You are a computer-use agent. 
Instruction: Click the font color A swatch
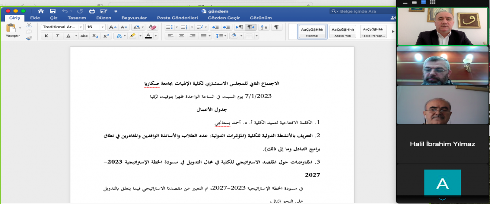(148, 36)
